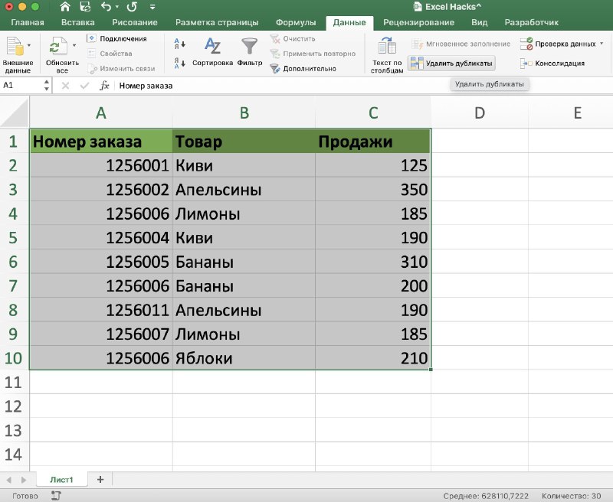Click the Внешние данные icon
This screenshot has width=613, height=502.
[x=15, y=46]
